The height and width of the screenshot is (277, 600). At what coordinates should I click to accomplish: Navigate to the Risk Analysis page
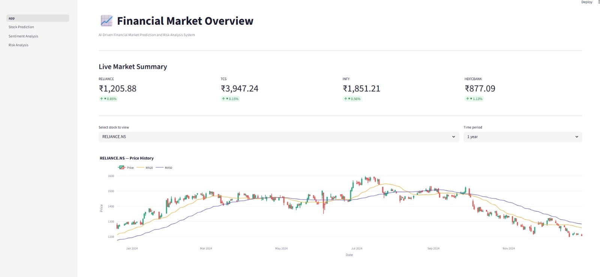coord(18,45)
